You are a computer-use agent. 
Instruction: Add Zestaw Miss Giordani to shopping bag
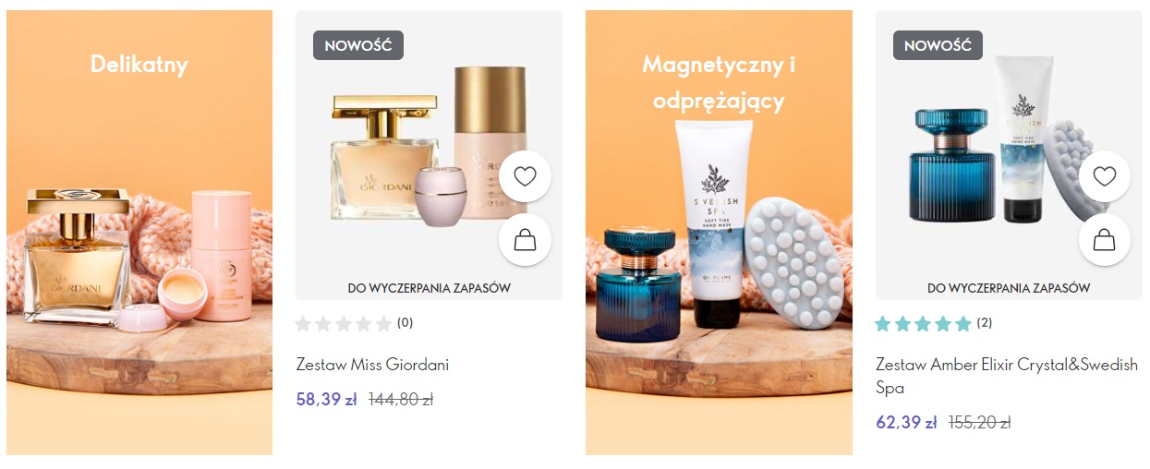pyautogui.click(x=525, y=240)
